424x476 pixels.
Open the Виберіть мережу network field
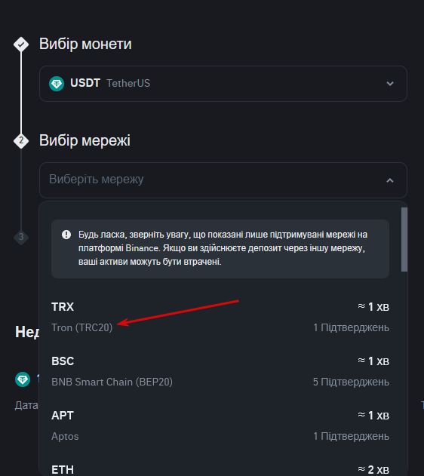(223, 180)
